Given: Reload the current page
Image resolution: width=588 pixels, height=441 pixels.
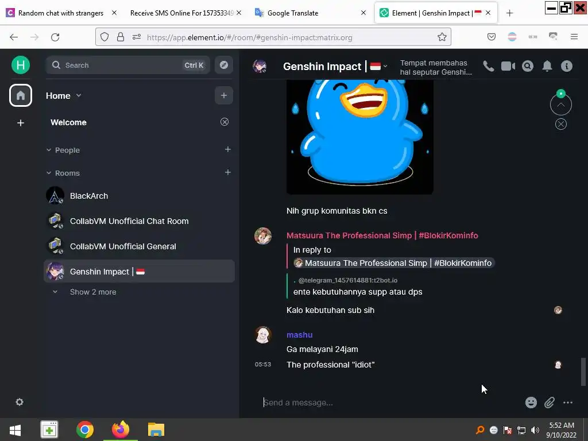Looking at the screenshot, I should point(55,37).
